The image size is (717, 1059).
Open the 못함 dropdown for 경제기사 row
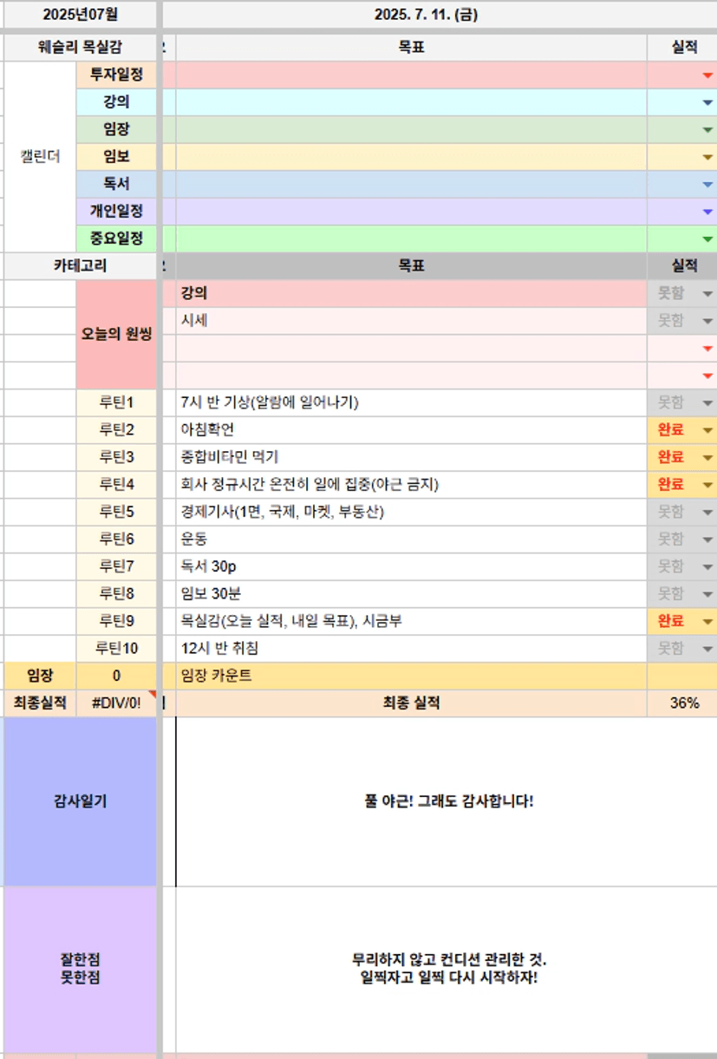707,513
